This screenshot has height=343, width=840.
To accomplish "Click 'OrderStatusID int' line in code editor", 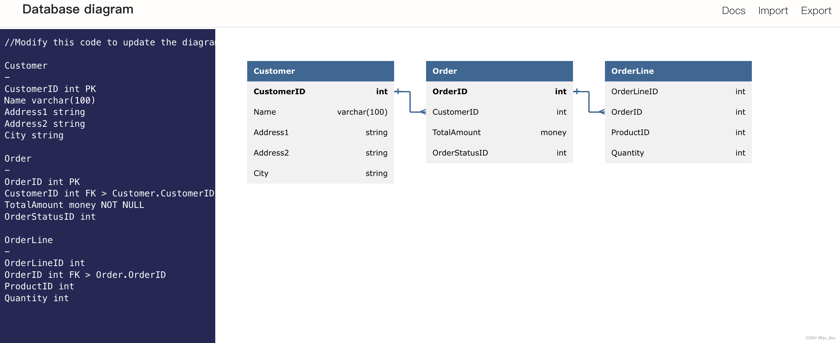I will (50, 217).
